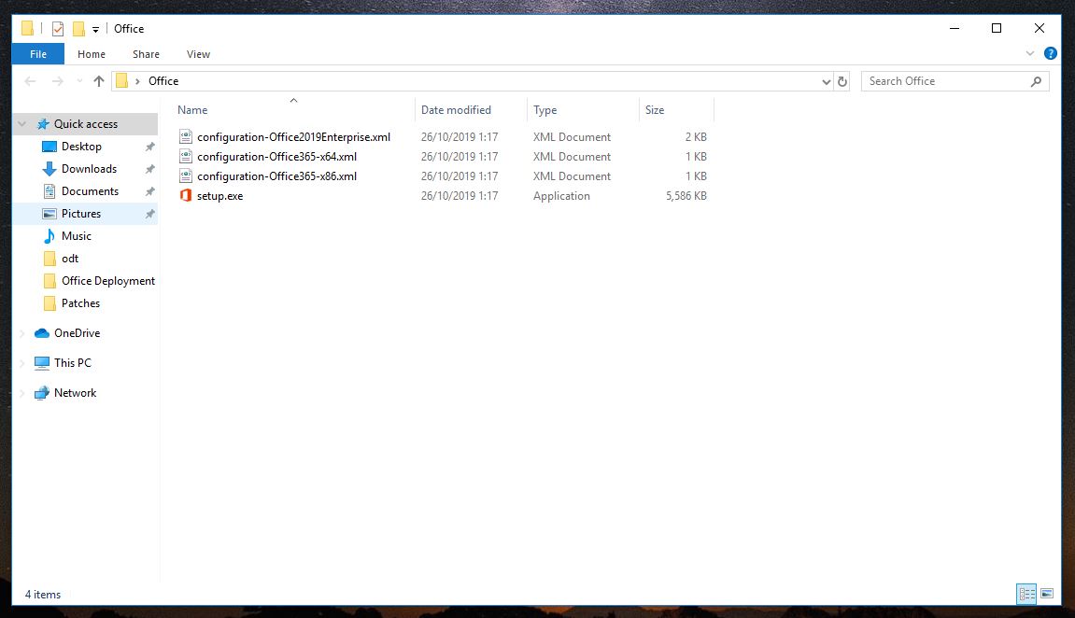Select the setup.exe application
The image size is (1075, 618).
(219, 196)
